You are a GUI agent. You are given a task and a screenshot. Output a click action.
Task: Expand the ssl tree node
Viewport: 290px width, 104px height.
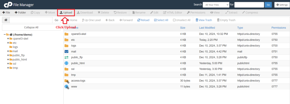pos(8,64)
